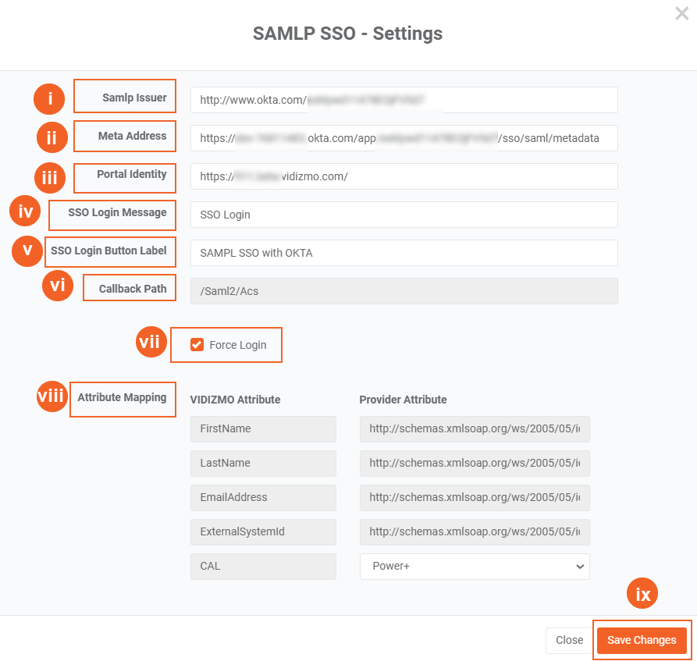Focus the Meta Address text field

pyautogui.click(x=404, y=138)
